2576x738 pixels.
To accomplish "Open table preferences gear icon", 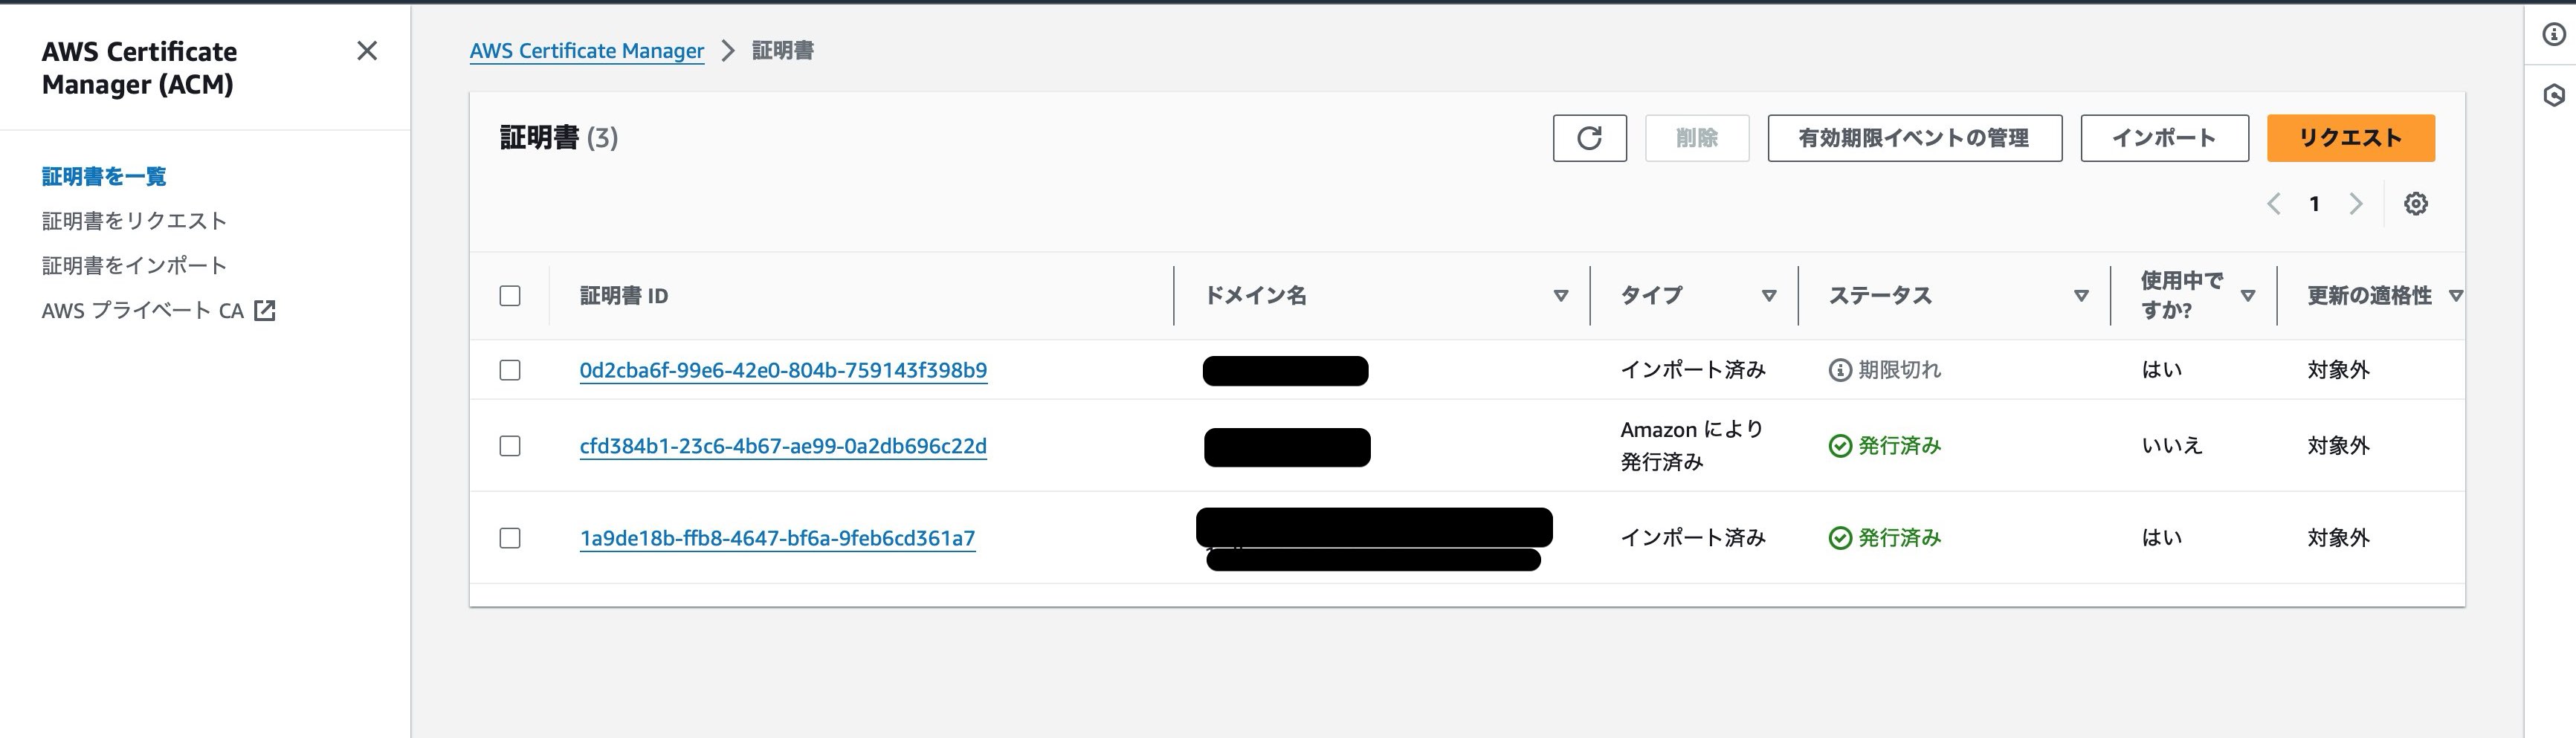I will [2415, 204].
